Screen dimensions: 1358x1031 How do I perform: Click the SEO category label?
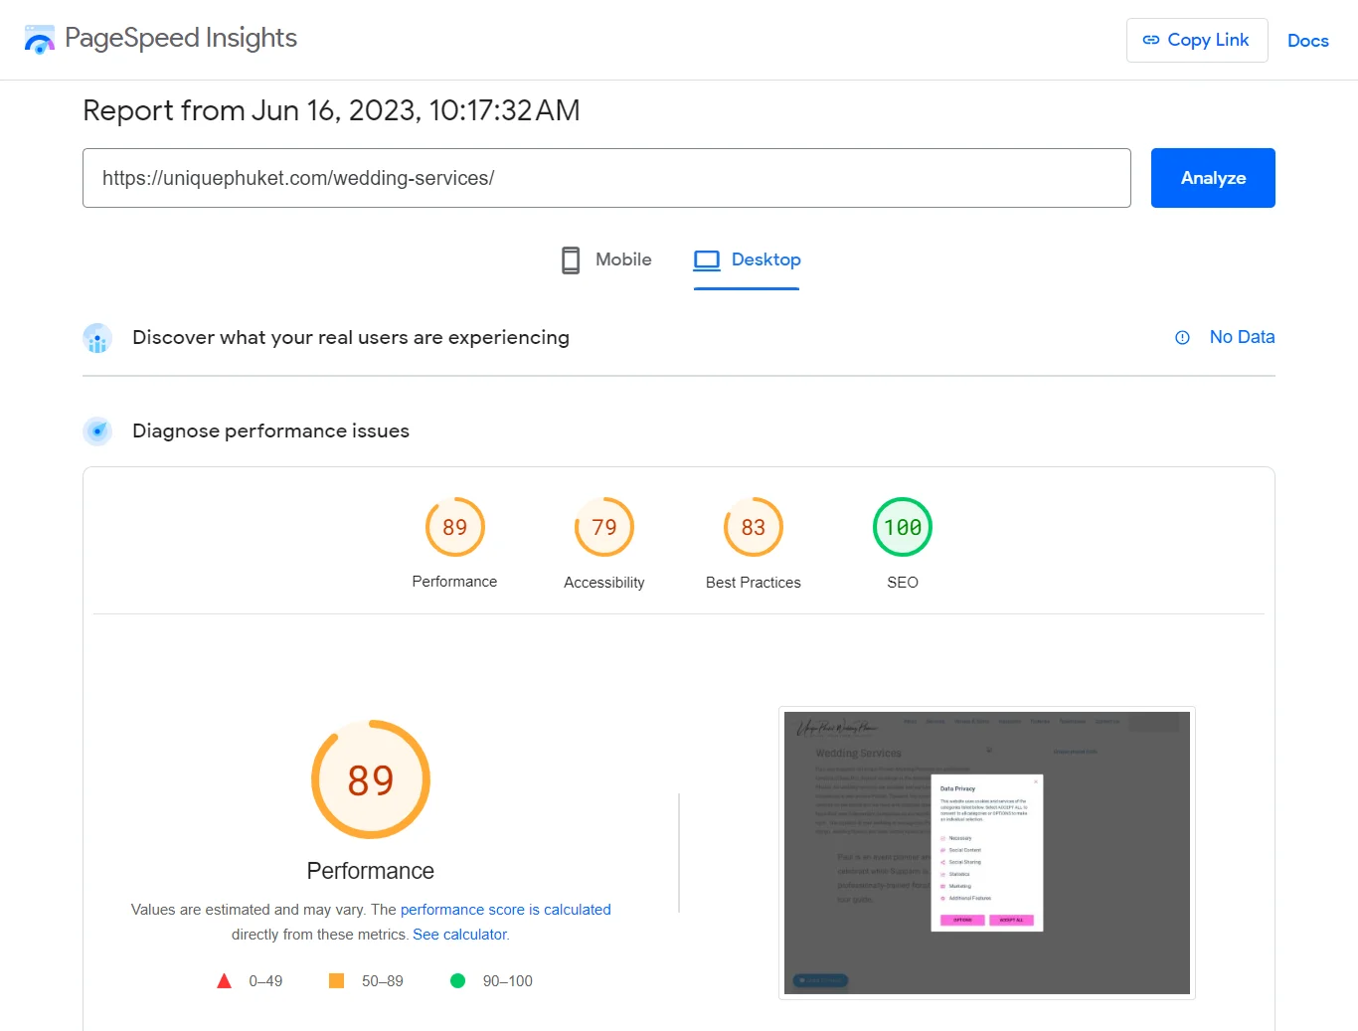click(903, 583)
